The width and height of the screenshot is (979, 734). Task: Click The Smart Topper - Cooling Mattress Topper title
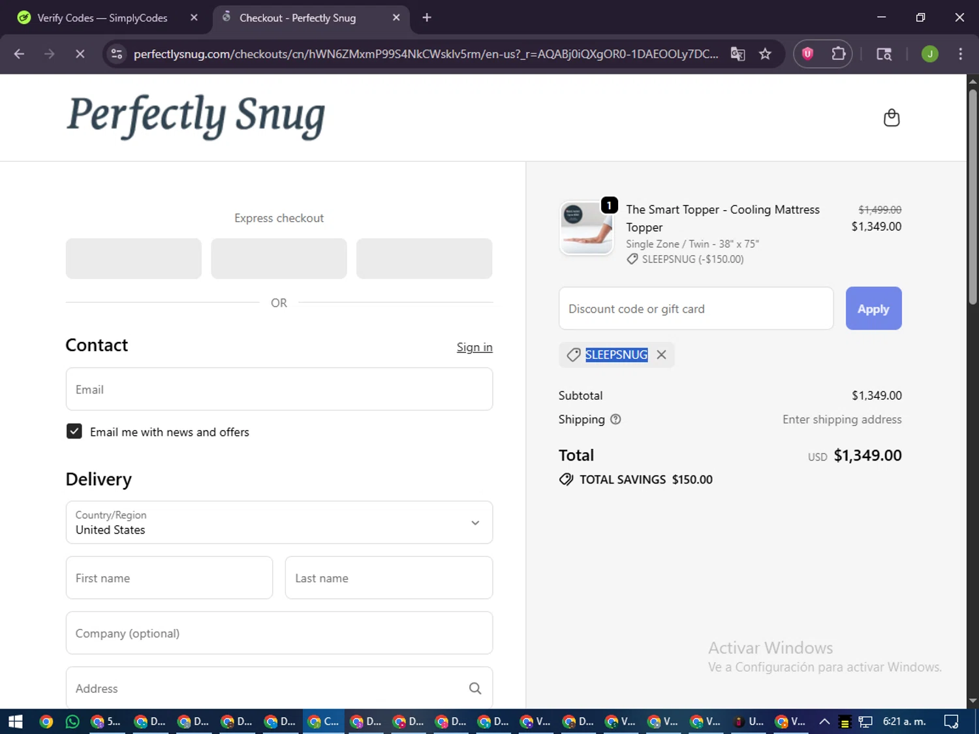point(723,218)
